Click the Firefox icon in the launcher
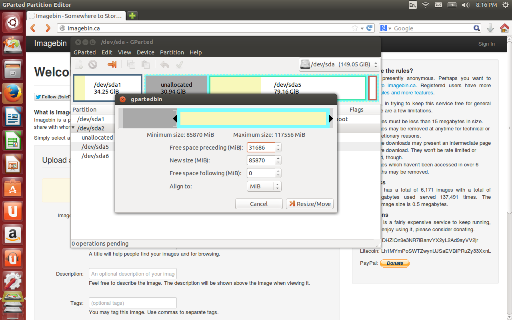512x320 pixels. [13, 94]
